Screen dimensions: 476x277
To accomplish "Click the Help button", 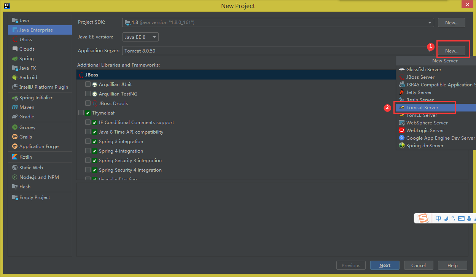I will coord(452,265).
